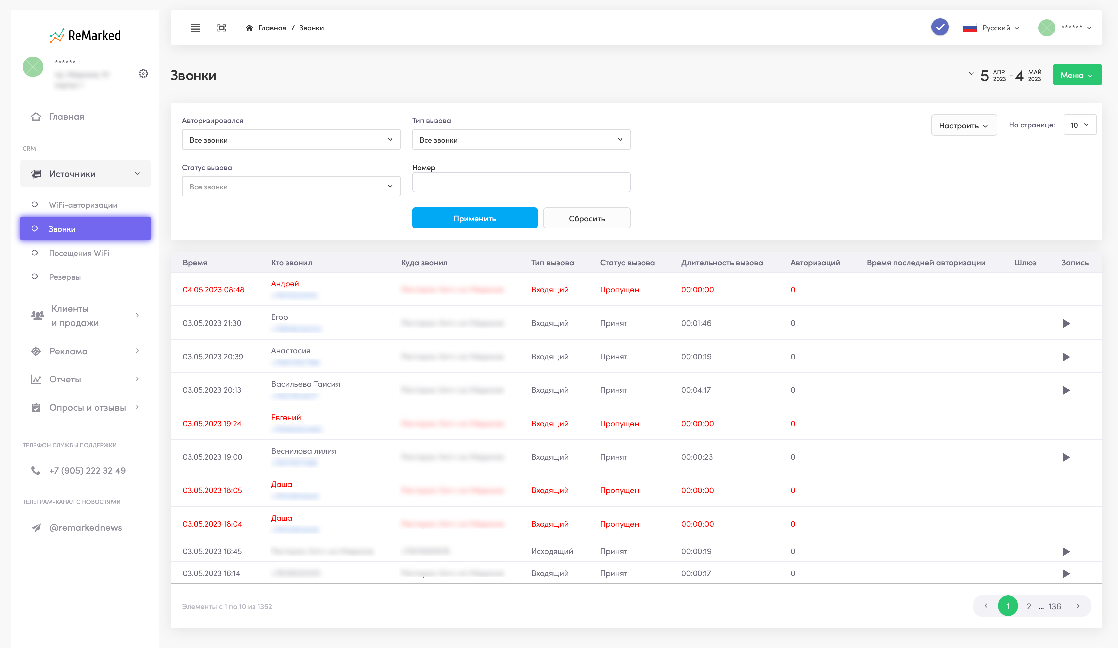Click the fullscreen icon in header

[x=221, y=28]
